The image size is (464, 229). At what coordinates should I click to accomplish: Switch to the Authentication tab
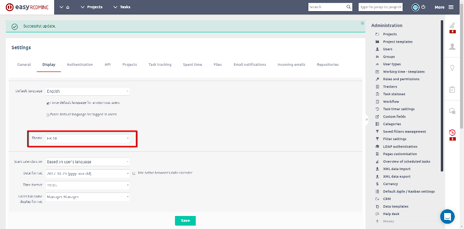[x=80, y=64]
